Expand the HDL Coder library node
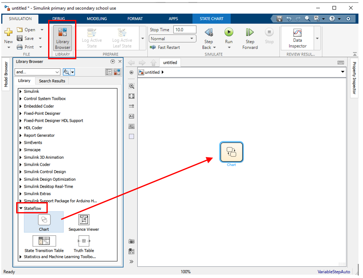Screen dimensions: 363x278 pos(21,128)
